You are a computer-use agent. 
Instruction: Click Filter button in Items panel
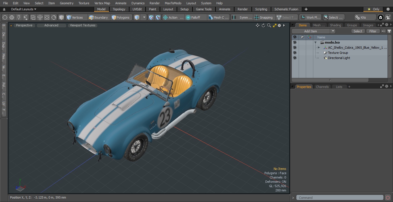click(373, 31)
